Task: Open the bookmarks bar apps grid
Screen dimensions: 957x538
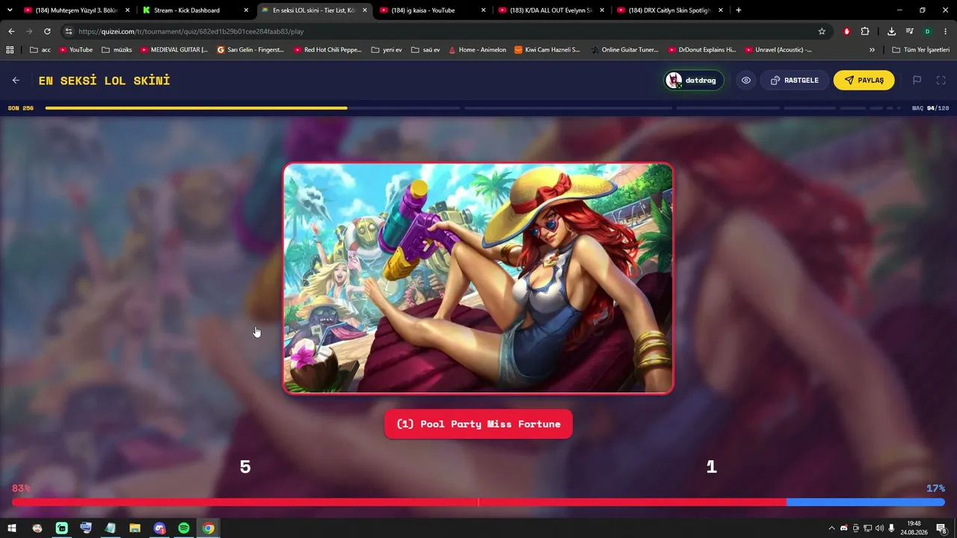Action: [x=10, y=49]
